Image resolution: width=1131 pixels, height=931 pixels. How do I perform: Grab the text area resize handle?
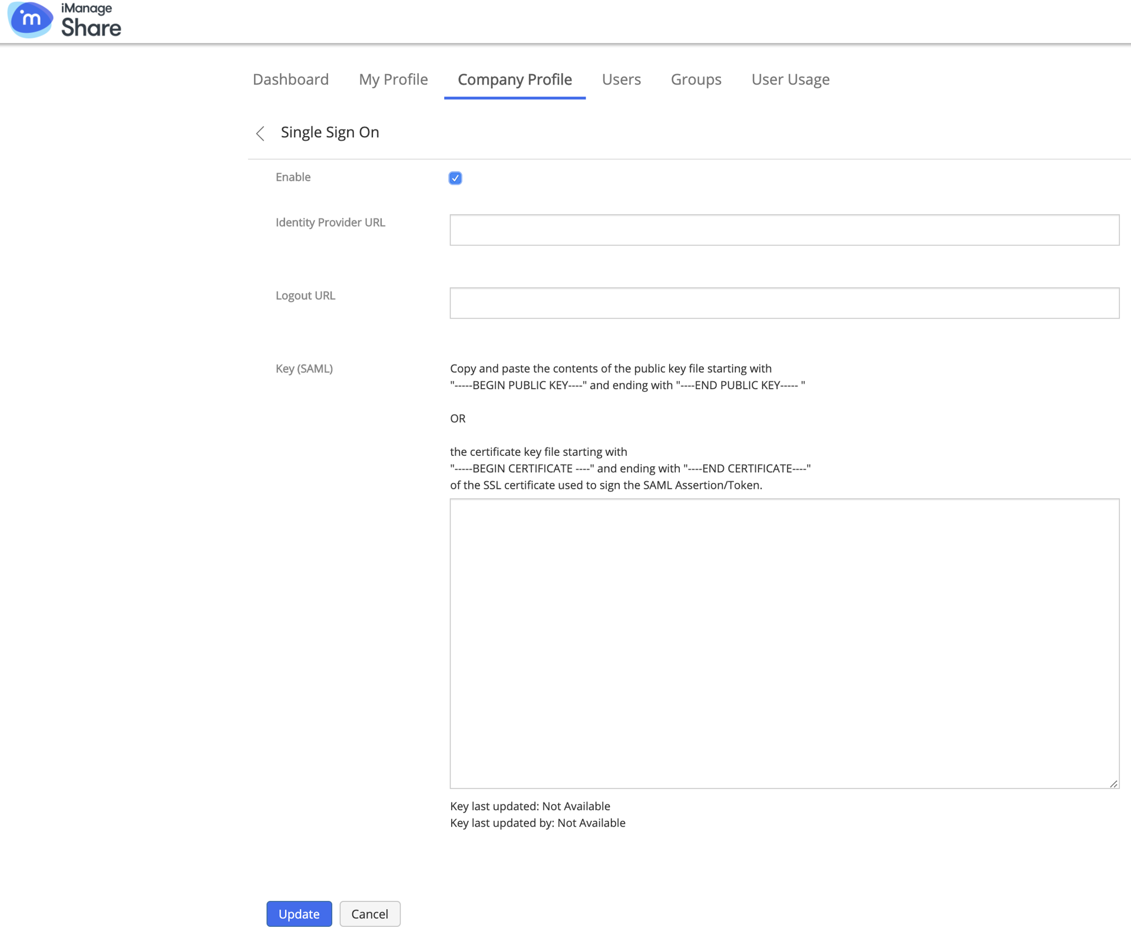tap(1113, 784)
